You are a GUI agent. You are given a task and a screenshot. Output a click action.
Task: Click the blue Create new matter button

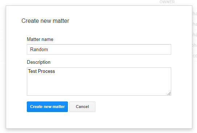pos(47,107)
